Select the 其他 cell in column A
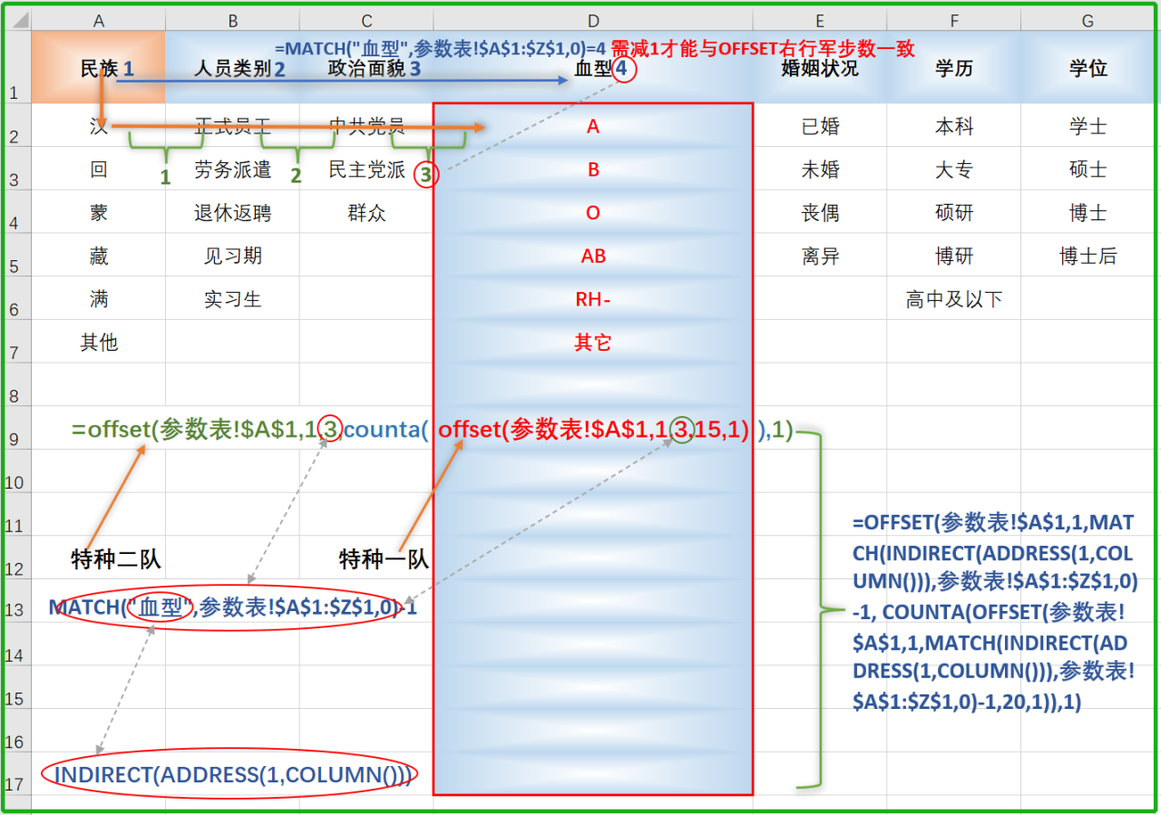 pyautogui.click(x=98, y=342)
